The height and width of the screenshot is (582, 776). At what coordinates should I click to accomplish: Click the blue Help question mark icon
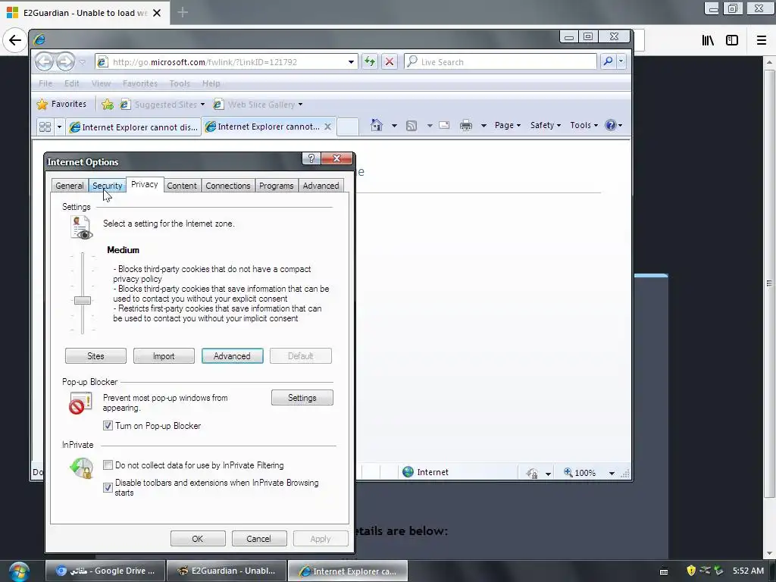click(611, 125)
